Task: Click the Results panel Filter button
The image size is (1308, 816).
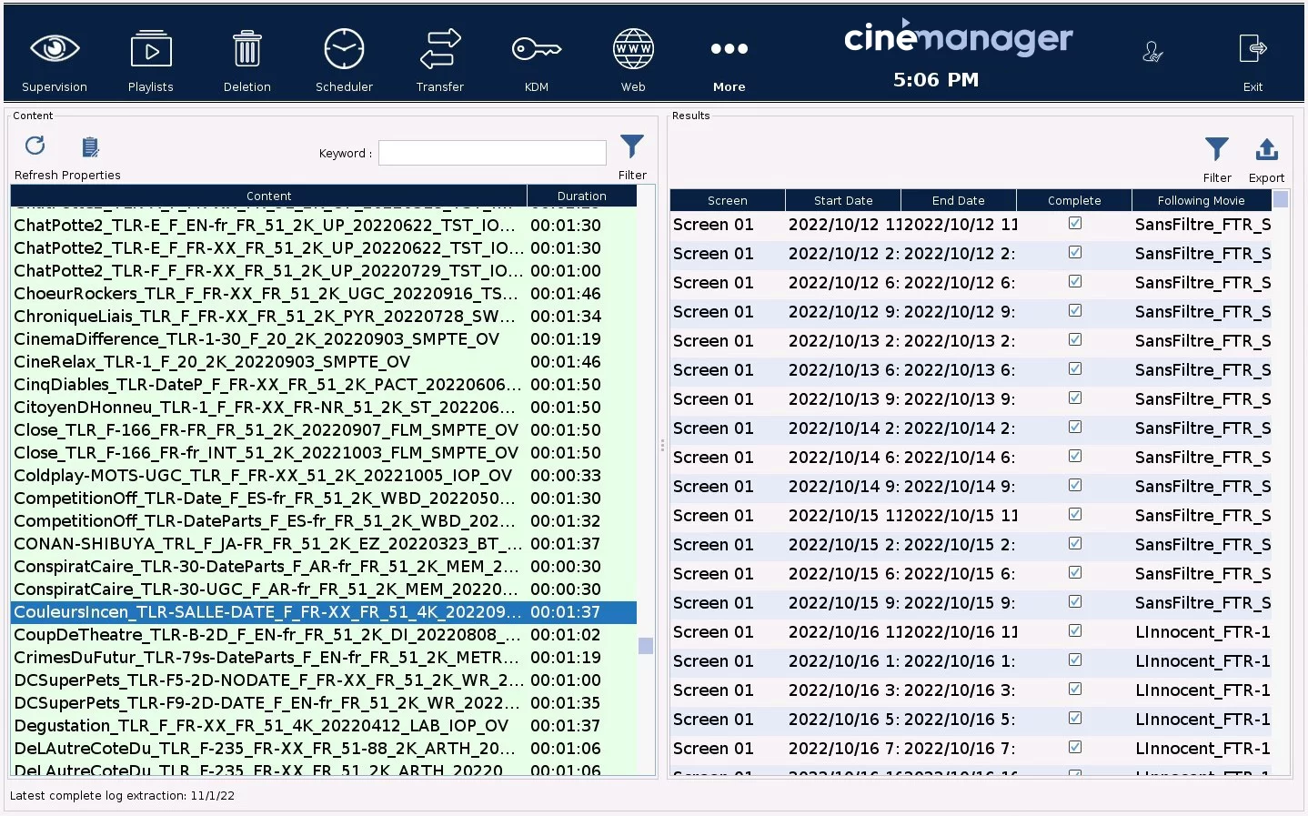Action: tap(1216, 150)
